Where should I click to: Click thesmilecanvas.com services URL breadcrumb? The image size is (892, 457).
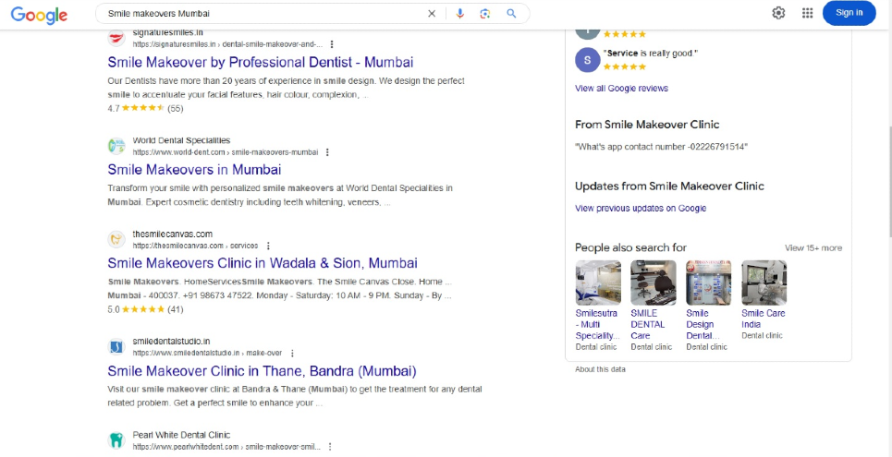click(x=196, y=247)
